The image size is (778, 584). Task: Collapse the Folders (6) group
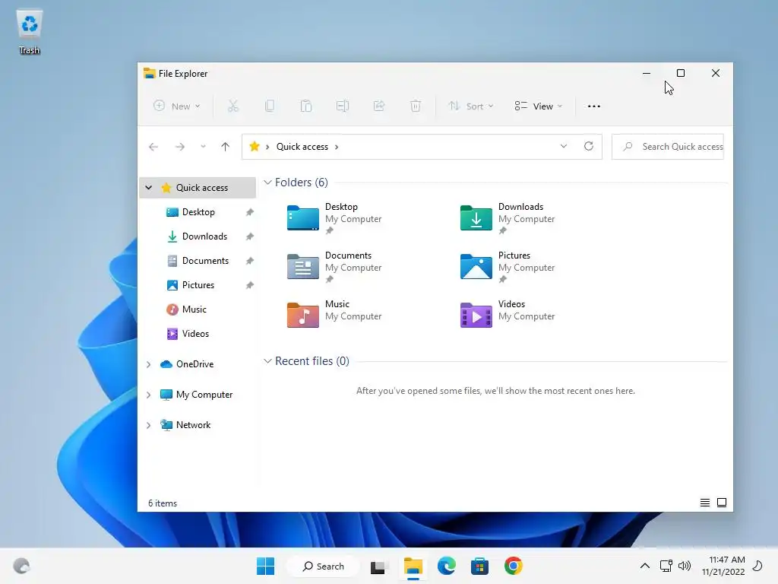(267, 182)
